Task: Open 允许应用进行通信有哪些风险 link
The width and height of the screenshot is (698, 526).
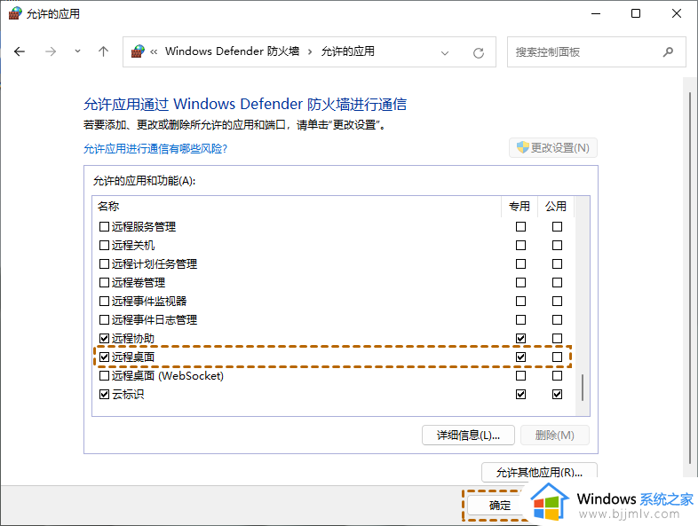Action: pos(155,148)
